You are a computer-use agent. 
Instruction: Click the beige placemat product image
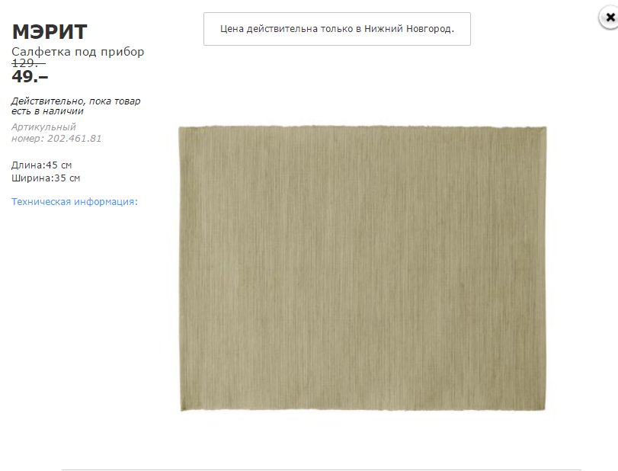(362, 268)
